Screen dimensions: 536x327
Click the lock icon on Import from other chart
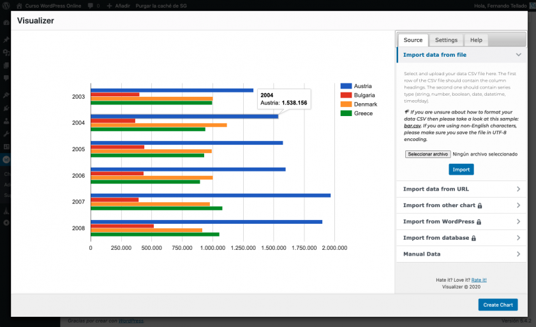[x=480, y=205]
